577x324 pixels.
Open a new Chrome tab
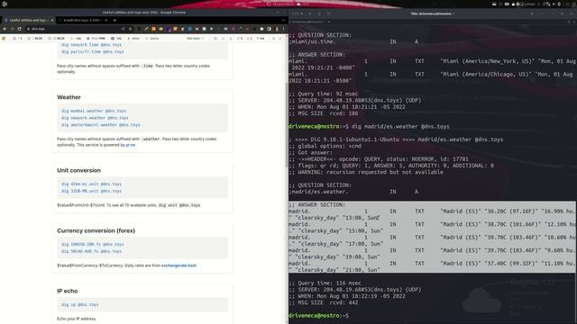point(114,20)
